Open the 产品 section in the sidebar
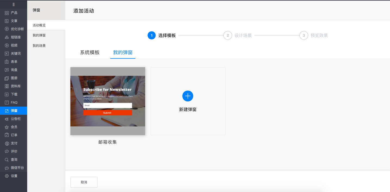 (14, 13)
